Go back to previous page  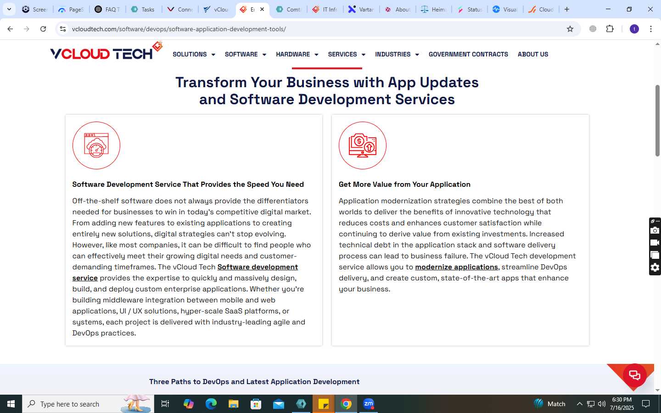(x=10, y=29)
